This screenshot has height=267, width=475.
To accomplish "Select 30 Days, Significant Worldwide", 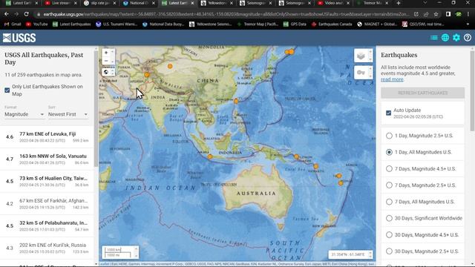I will click(x=389, y=218).
